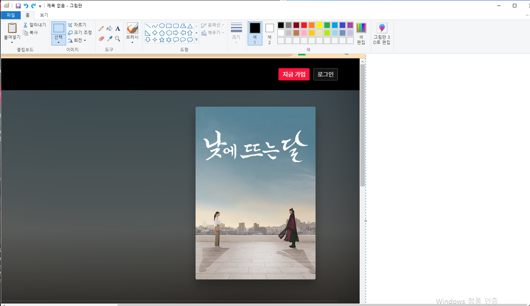The height and width of the screenshot is (306, 530).
Task: Click the rectangular selection tool icon
Action: (58, 28)
